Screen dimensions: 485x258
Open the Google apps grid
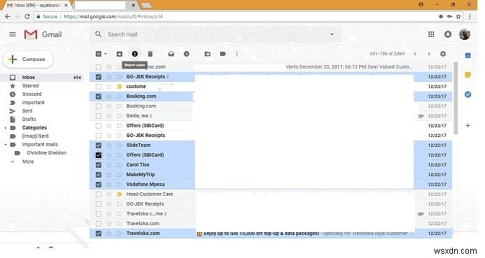tap(431, 34)
